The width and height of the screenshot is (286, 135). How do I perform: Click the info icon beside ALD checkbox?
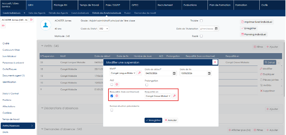(117, 84)
